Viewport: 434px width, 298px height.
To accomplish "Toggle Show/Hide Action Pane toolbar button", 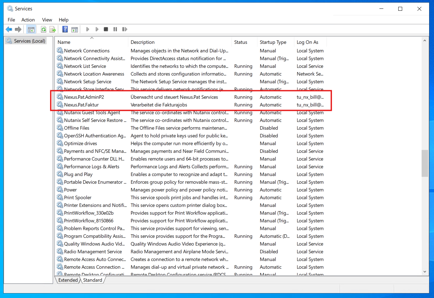I will (x=75, y=29).
